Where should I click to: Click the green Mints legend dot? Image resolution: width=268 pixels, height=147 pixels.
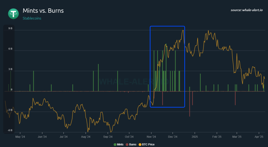point(115,144)
